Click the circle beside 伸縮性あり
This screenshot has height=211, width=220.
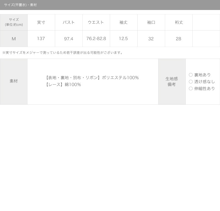tap(191, 89)
